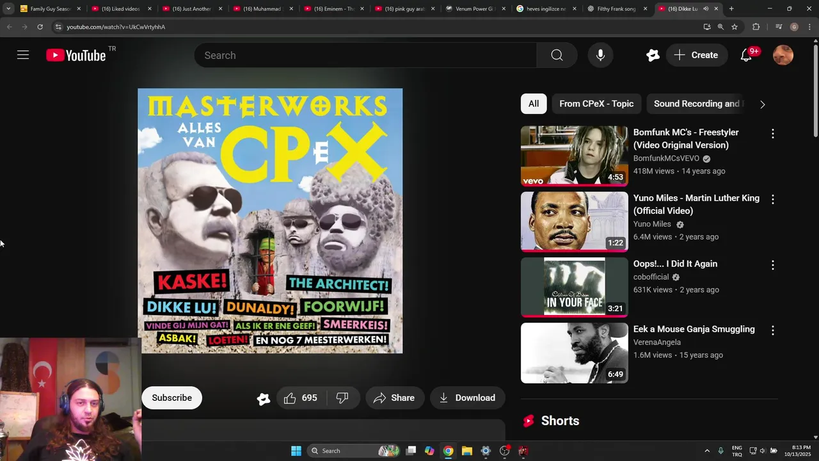Dislike the video with thumbs down

[x=343, y=398]
